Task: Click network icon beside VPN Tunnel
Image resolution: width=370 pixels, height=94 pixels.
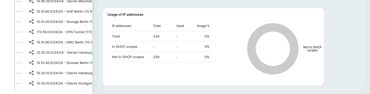Action: pyautogui.click(x=31, y=32)
